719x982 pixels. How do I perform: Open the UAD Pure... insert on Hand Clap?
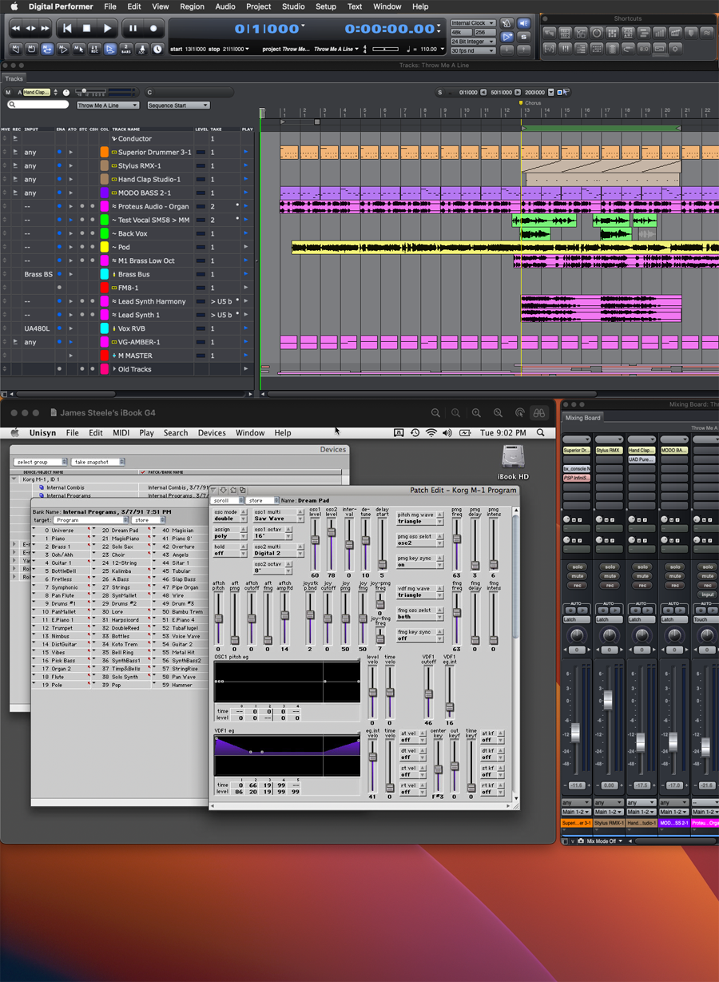[641, 459]
